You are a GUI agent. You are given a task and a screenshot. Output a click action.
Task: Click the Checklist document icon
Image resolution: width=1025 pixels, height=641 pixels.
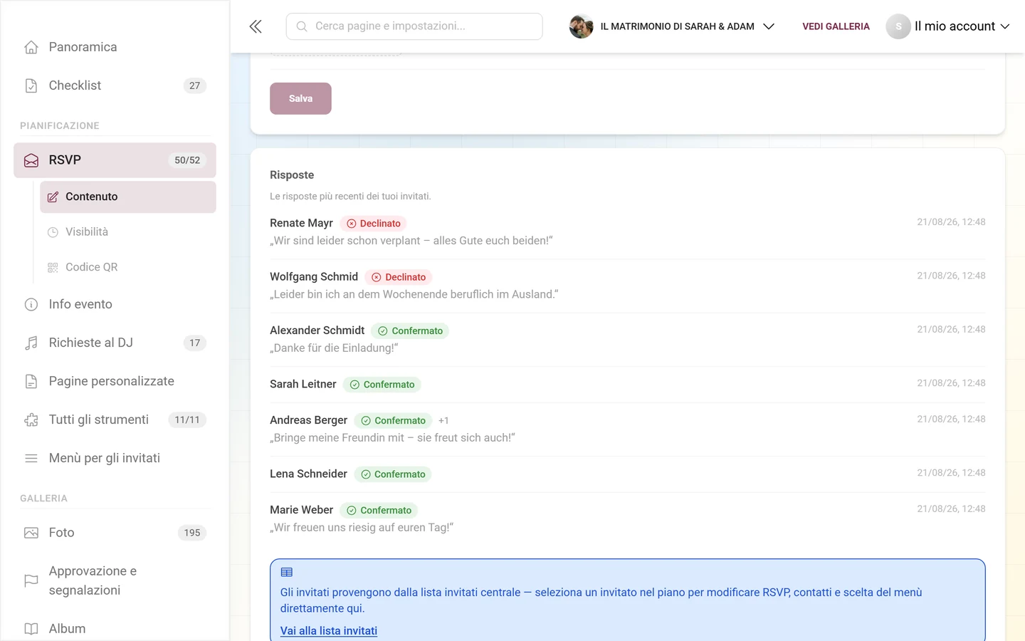point(31,85)
